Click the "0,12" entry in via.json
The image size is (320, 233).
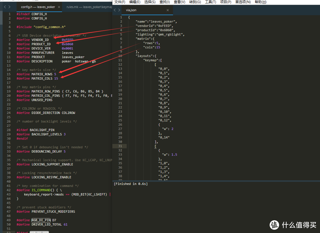(165, 120)
